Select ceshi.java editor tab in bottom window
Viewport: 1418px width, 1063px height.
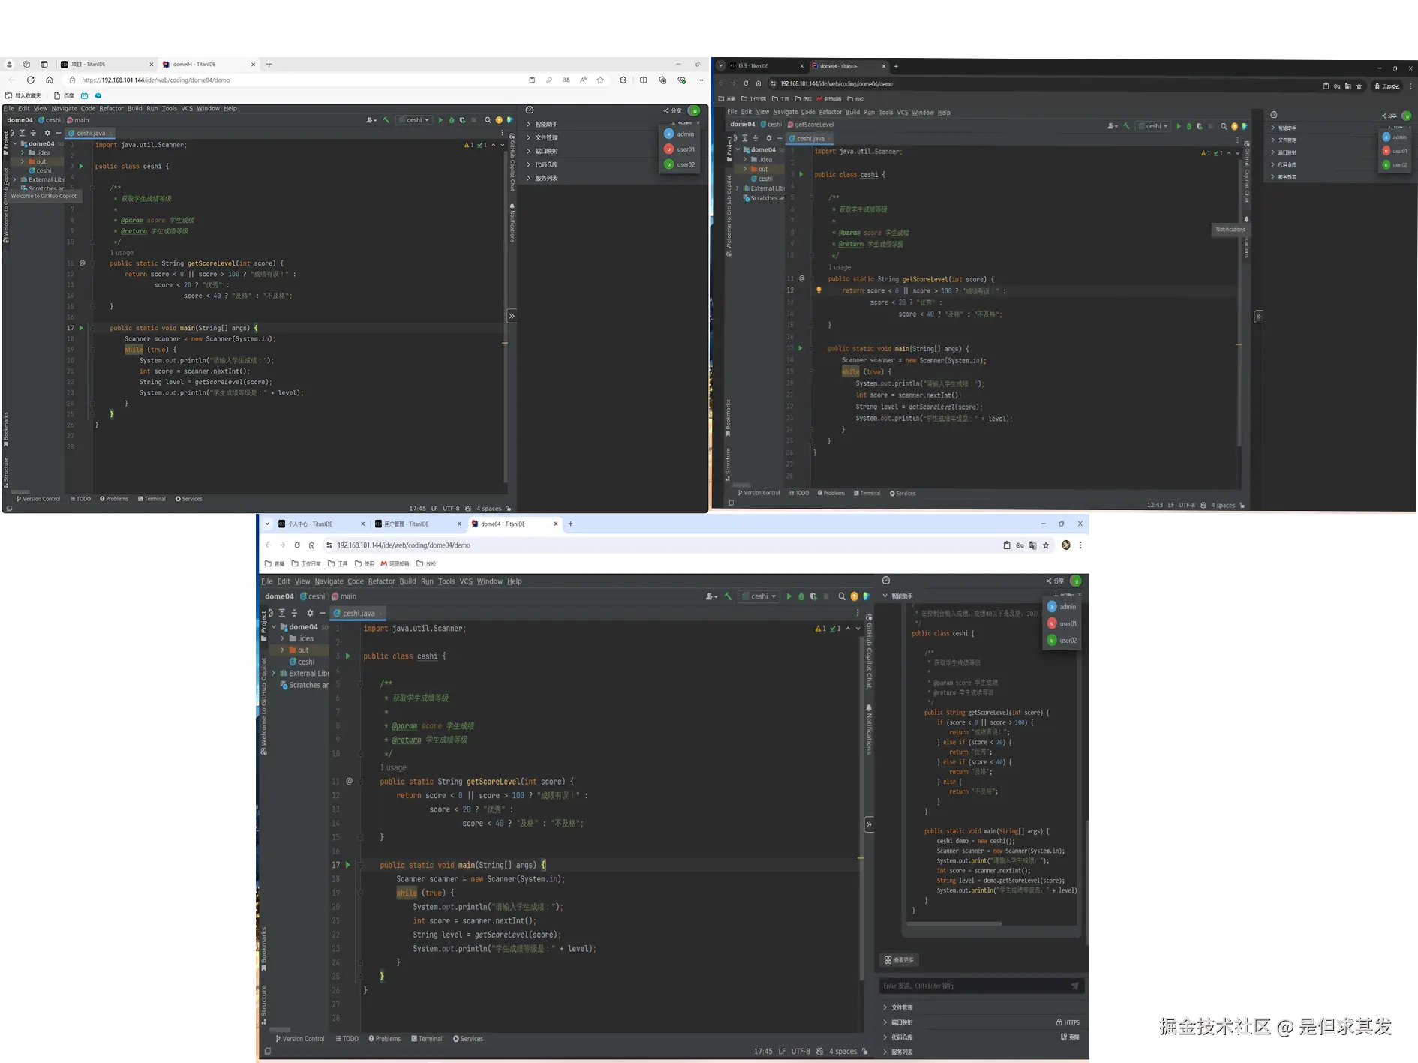coord(359,614)
